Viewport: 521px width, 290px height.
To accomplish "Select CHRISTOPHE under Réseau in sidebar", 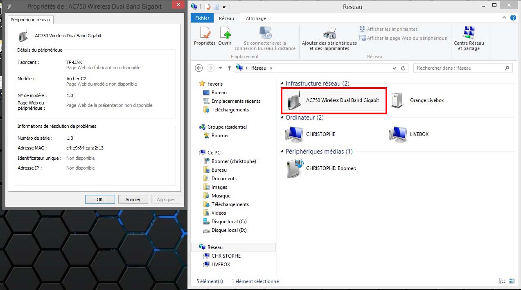I will tap(222, 256).
